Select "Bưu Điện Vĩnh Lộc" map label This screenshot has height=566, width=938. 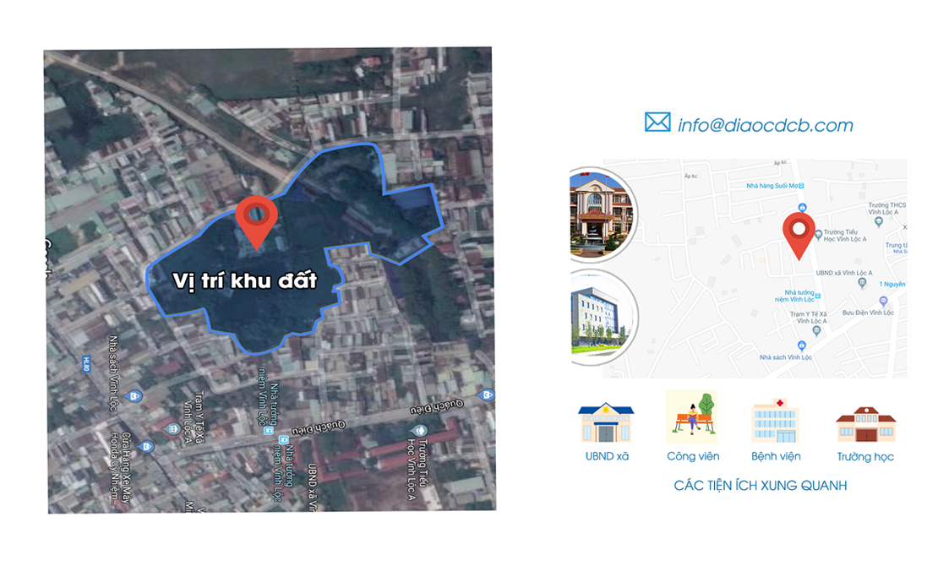click(x=867, y=313)
